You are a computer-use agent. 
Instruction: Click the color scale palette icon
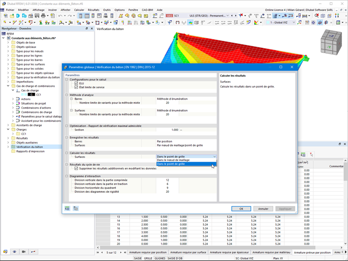pyautogui.click(x=256, y=22)
